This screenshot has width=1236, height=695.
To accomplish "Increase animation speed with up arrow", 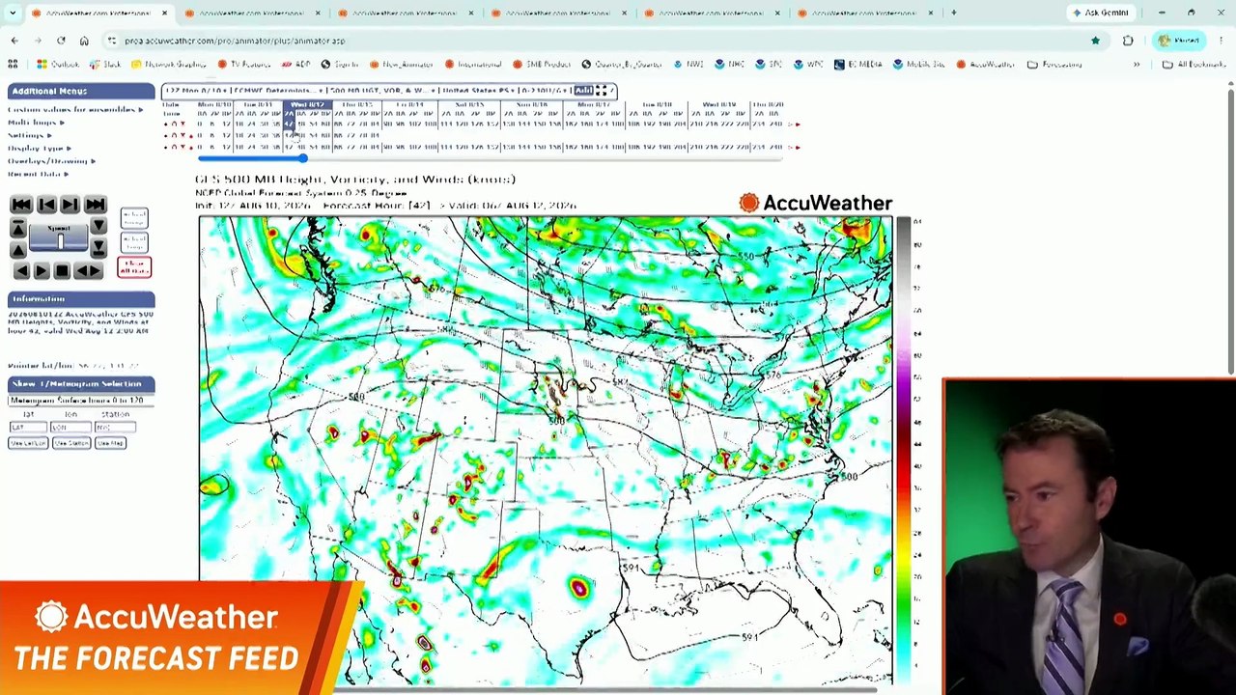I will (18, 250).
